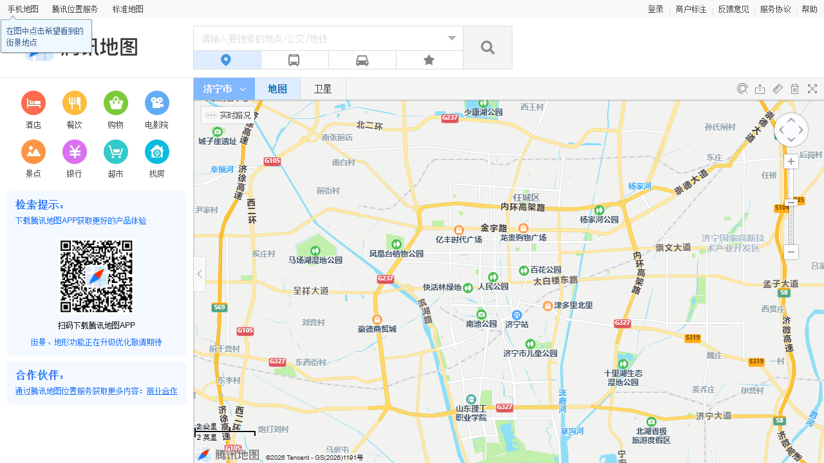Image resolution: width=824 pixels, height=463 pixels.
Task: Open the 济宁市 city dropdown
Action: point(224,89)
